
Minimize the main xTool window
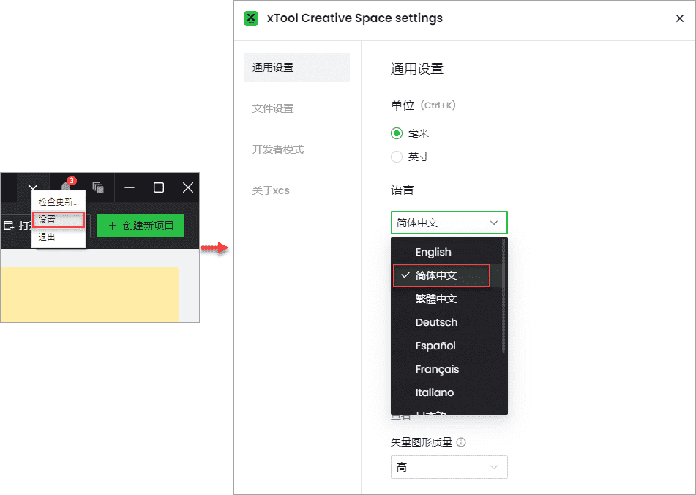point(130,187)
